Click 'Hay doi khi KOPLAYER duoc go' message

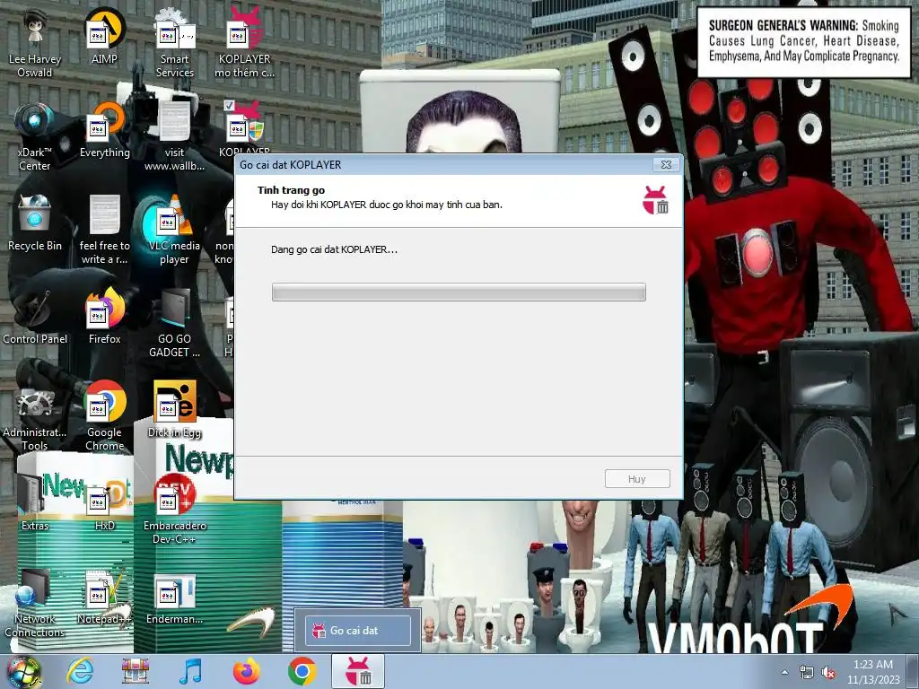click(x=386, y=205)
